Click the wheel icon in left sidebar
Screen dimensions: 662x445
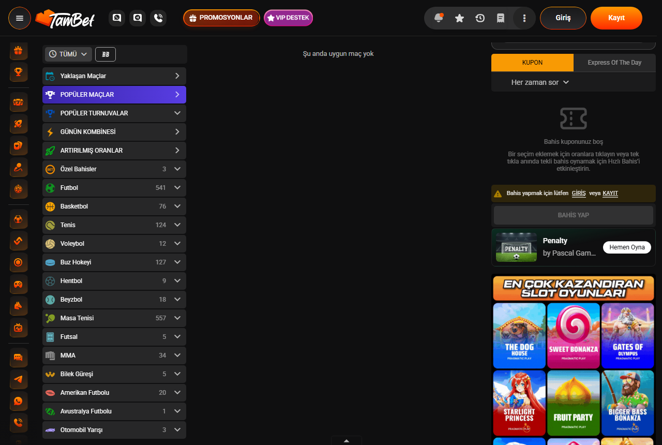[x=19, y=189]
